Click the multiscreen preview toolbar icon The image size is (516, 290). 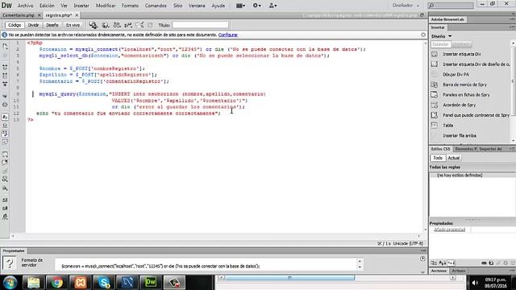point(94,25)
